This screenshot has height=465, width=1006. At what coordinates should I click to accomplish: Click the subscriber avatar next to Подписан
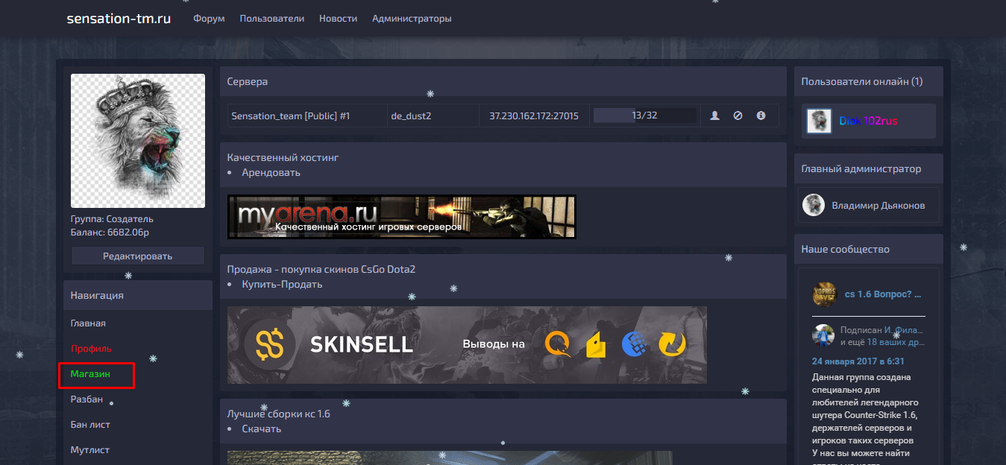823,335
